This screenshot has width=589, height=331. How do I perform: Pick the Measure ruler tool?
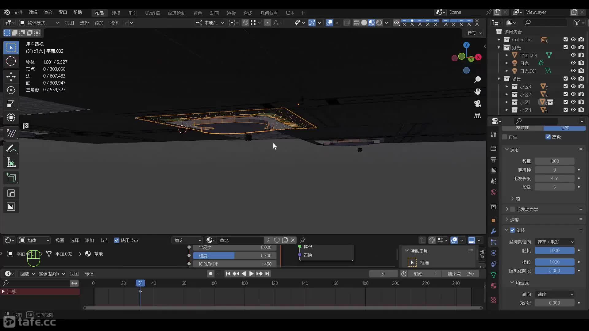point(11,162)
